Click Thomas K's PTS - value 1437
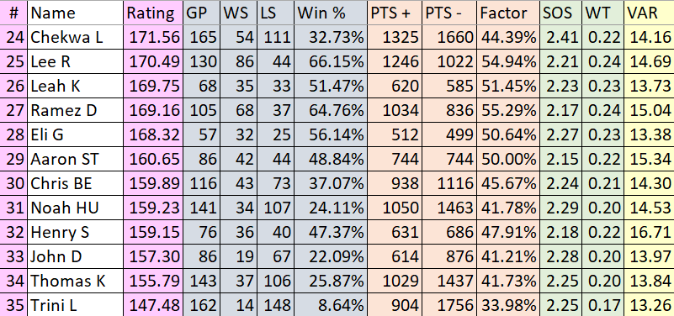This screenshot has width=674, height=316. point(448,282)
